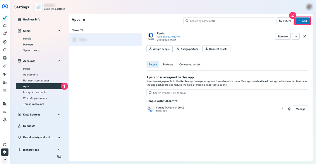Viewport: 316px width, 164px height.
Task: Click the profile avatar at top right
Action: pyautogui.click(x=309, y=7)
